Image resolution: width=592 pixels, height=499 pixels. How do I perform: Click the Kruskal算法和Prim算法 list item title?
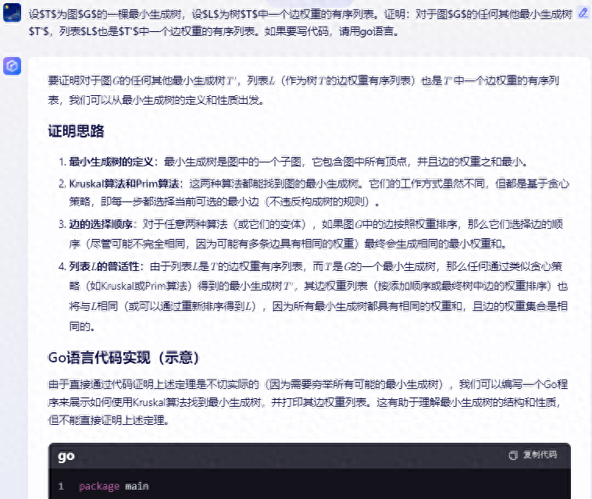(123, 184)
